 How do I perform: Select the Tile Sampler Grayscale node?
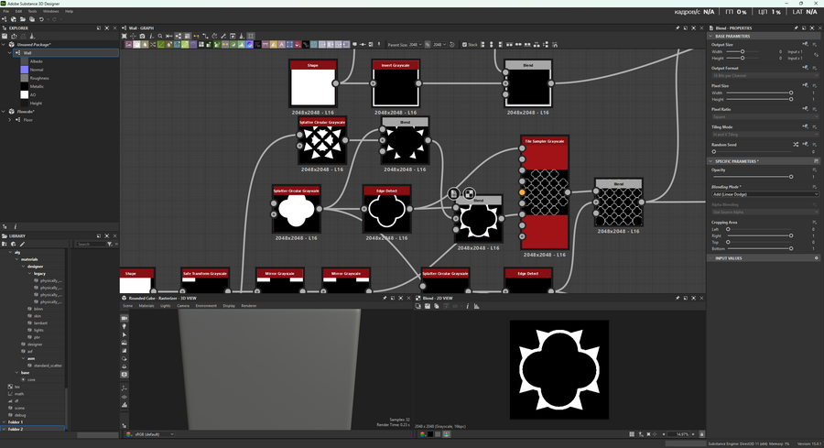coord(545,192)
